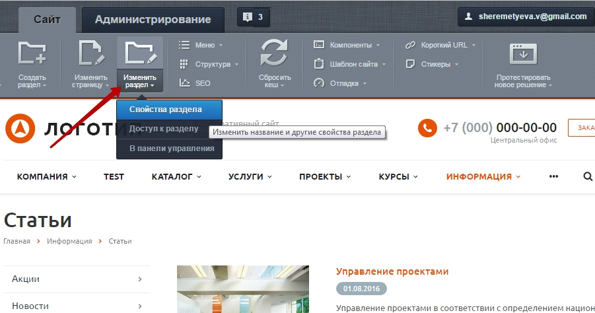Click the search magnifier icon
Image resolution: width=595 pixels, height=313 pixels.
588,176
